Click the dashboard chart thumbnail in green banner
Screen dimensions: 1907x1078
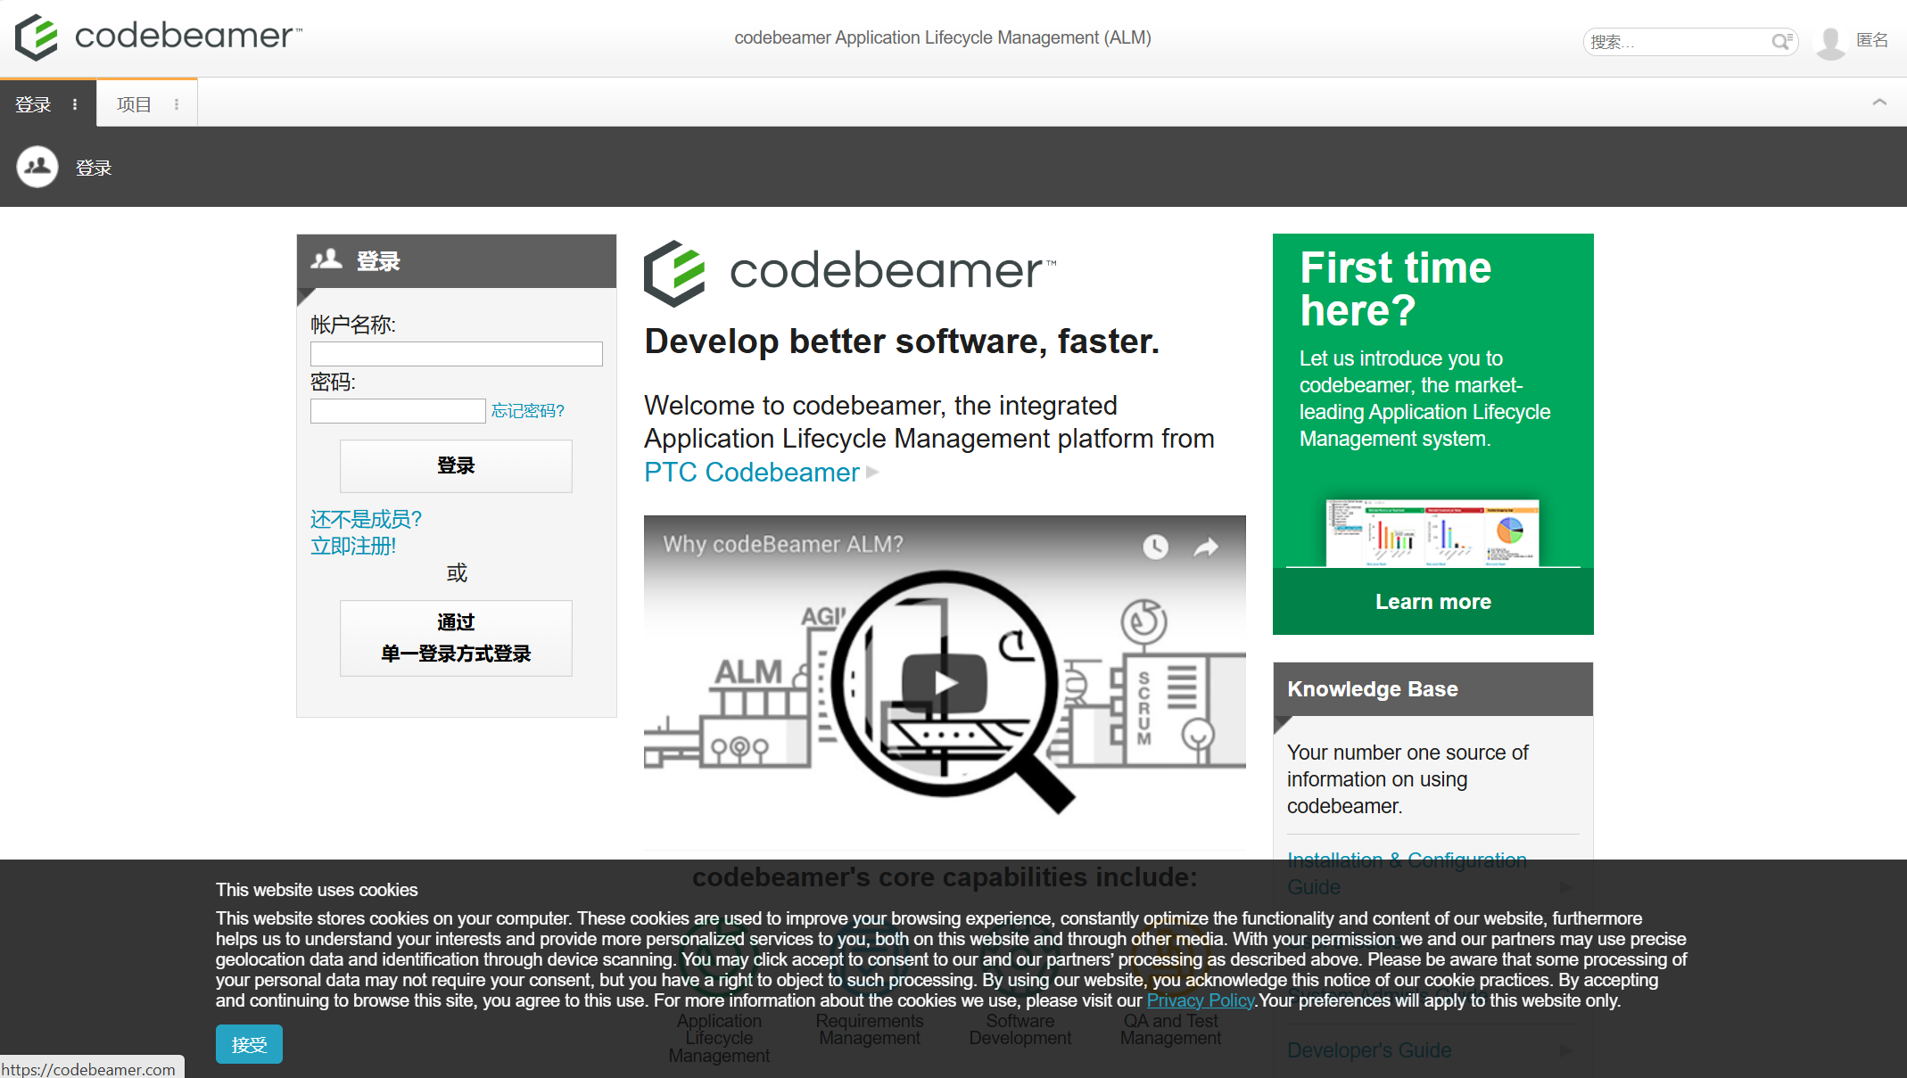point(1432,532)
